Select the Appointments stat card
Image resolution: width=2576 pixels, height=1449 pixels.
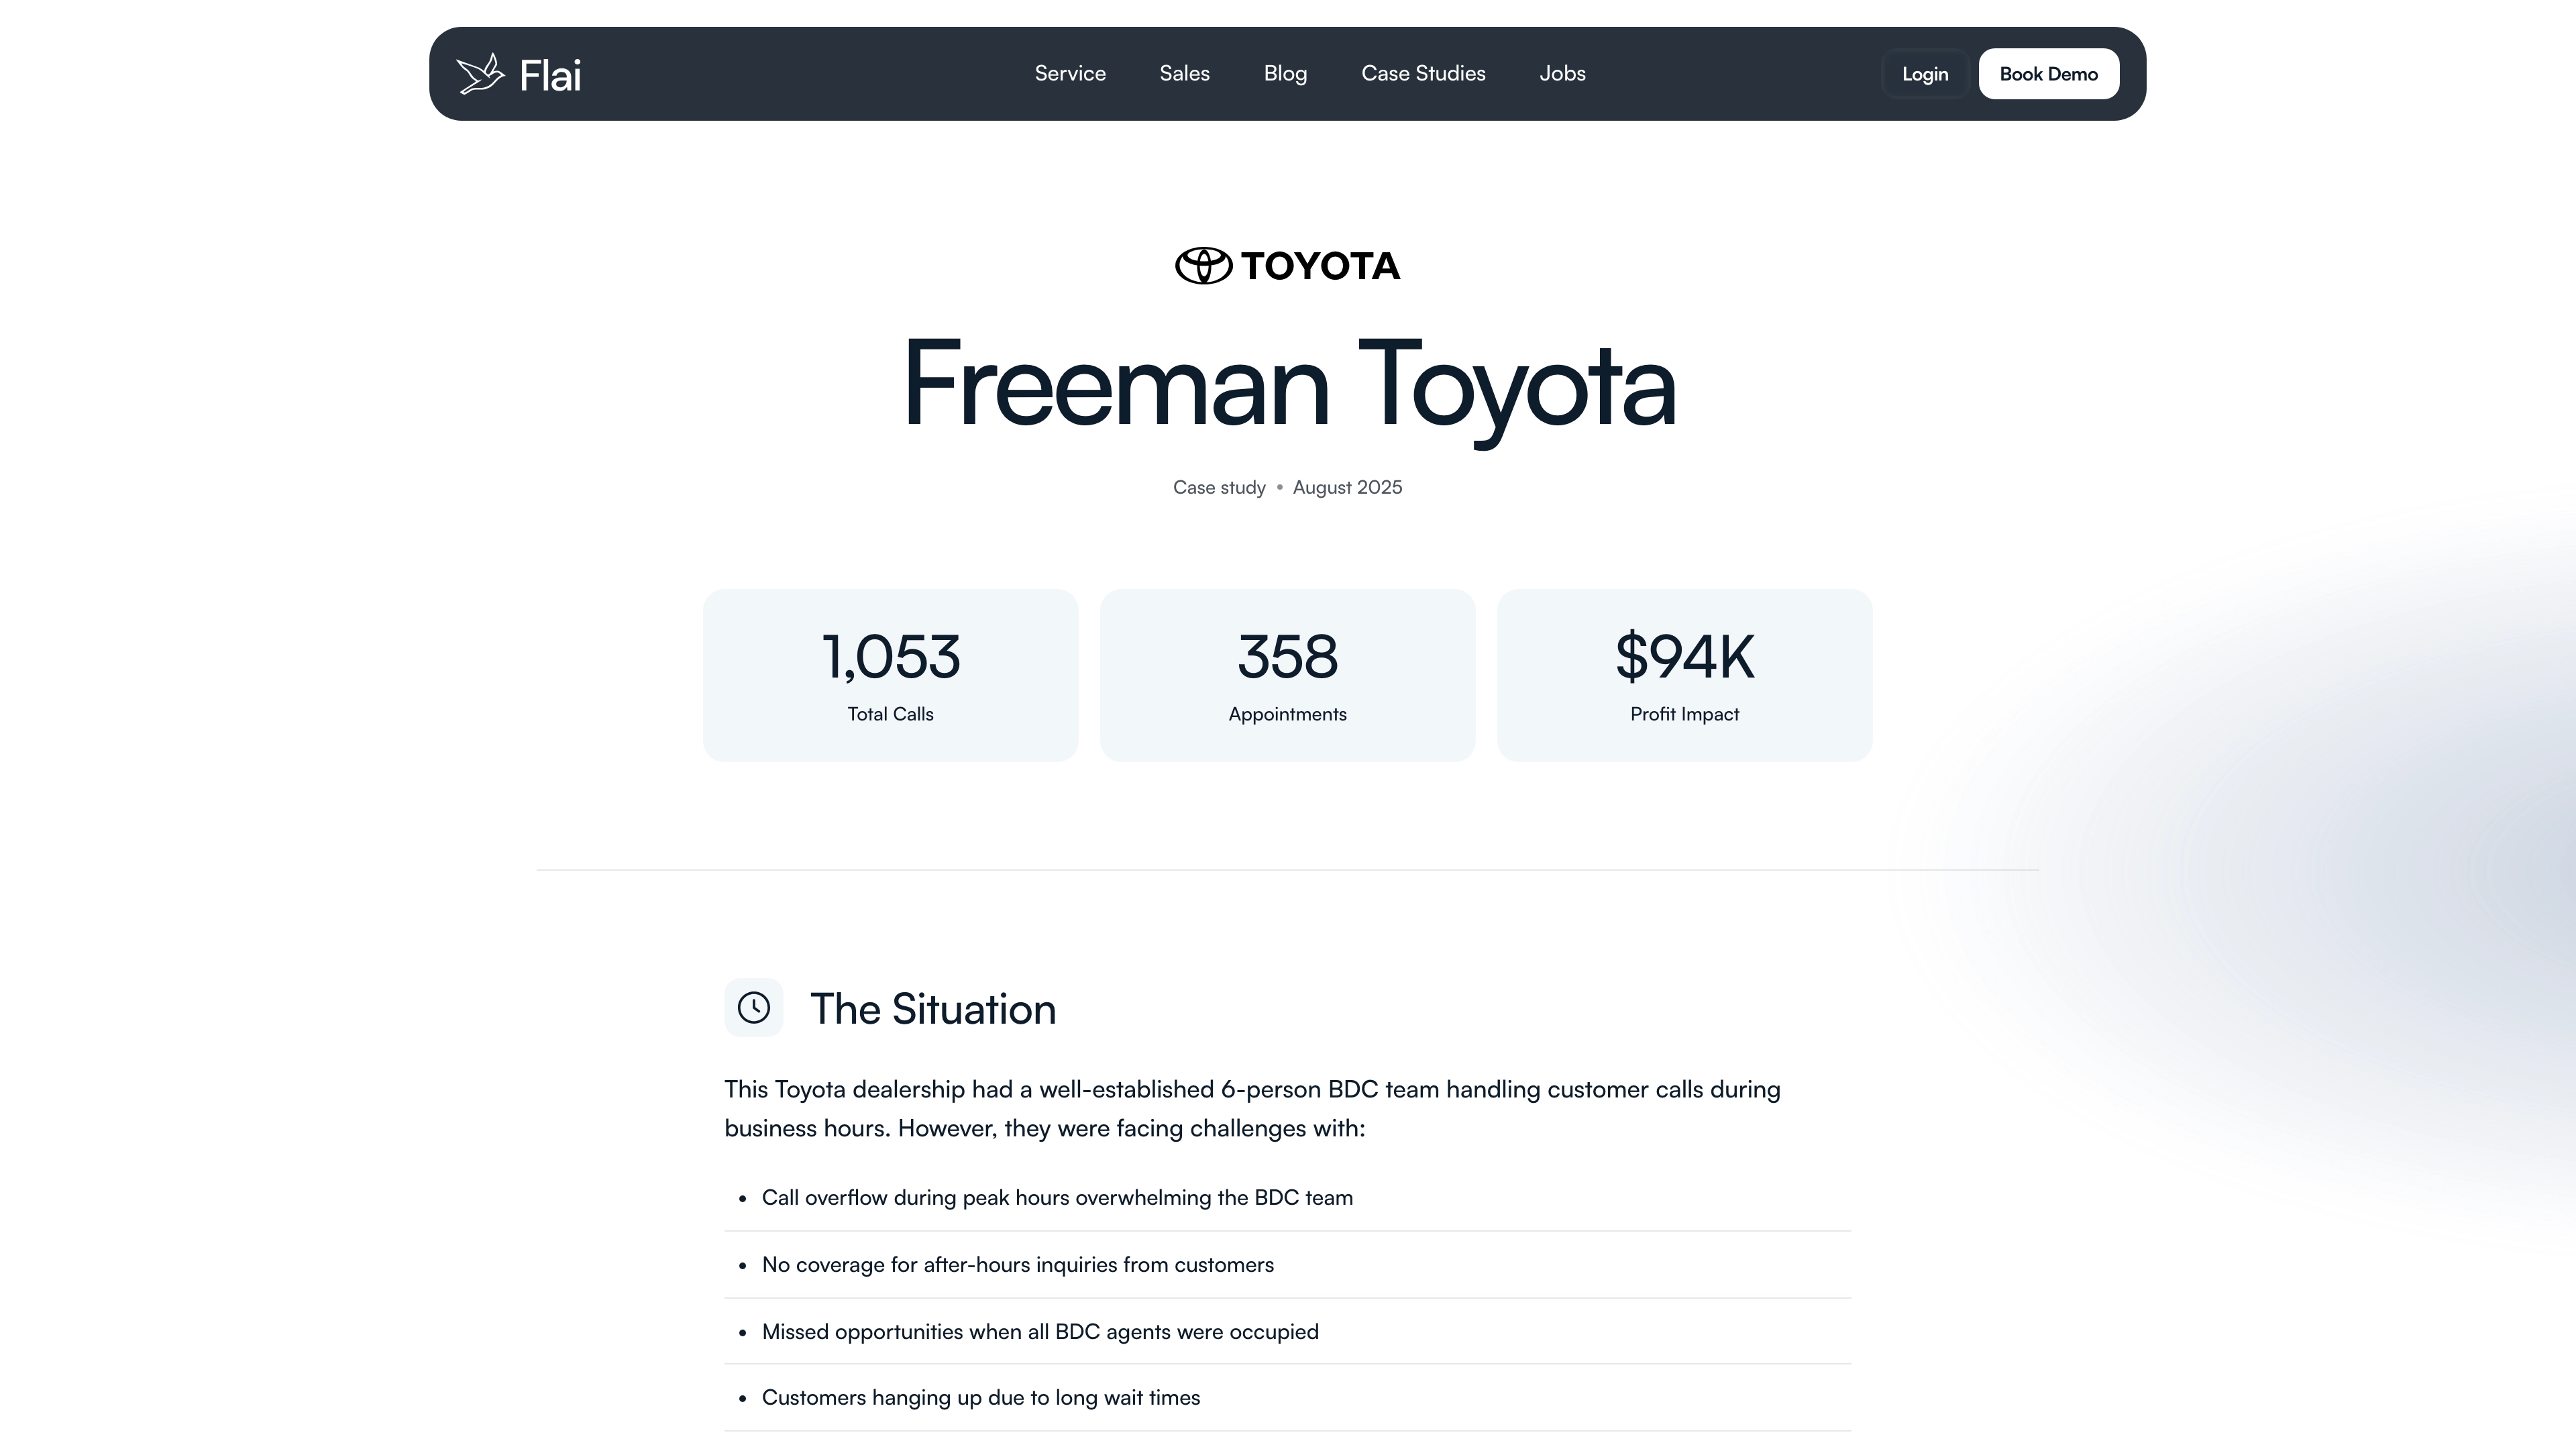click(x=1286, y=674)
